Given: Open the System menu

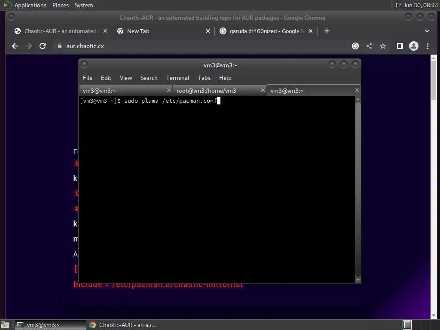Looking at the screenshot, I should point(84,5).
